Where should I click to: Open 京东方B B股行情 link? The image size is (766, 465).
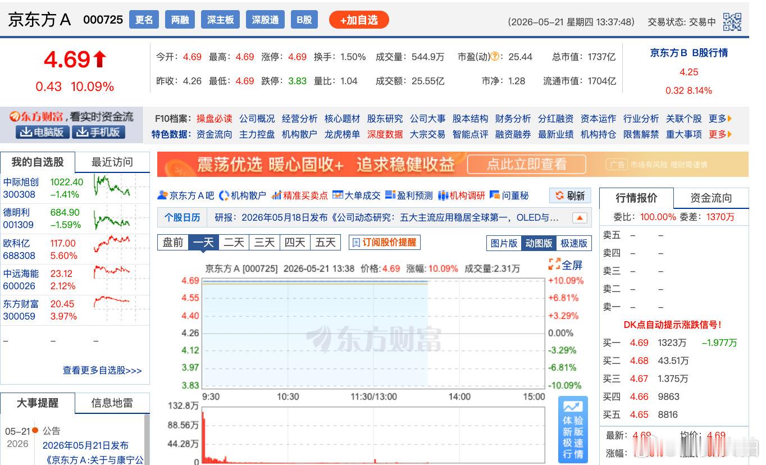[x=689, y=53]
